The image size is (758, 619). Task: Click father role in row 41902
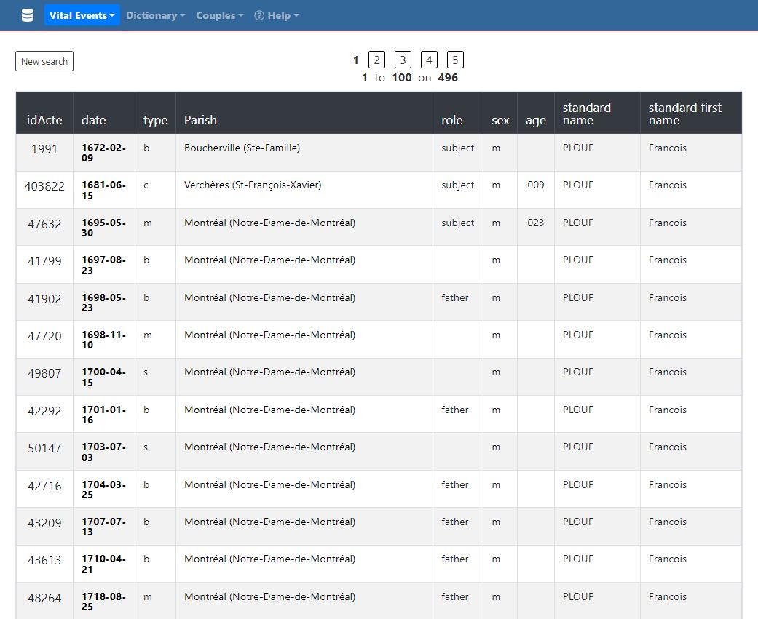click(x=454, y=297)
